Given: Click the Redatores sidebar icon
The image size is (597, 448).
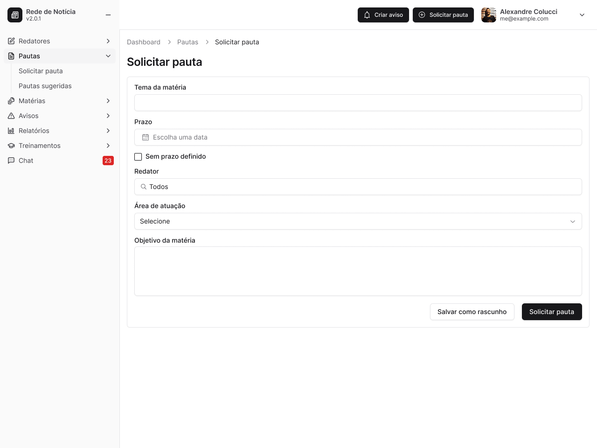Looking at the screenshot, I should click(11, 41).
